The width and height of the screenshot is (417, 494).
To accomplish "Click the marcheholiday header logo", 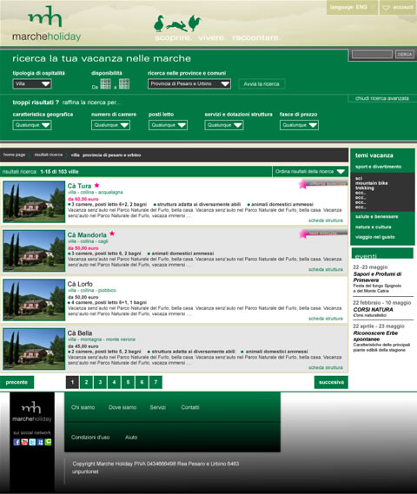I will 46,24.
